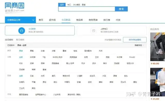Pick the 港风 style filter
The width and height of the screenshot is (165, 101).
54,76
